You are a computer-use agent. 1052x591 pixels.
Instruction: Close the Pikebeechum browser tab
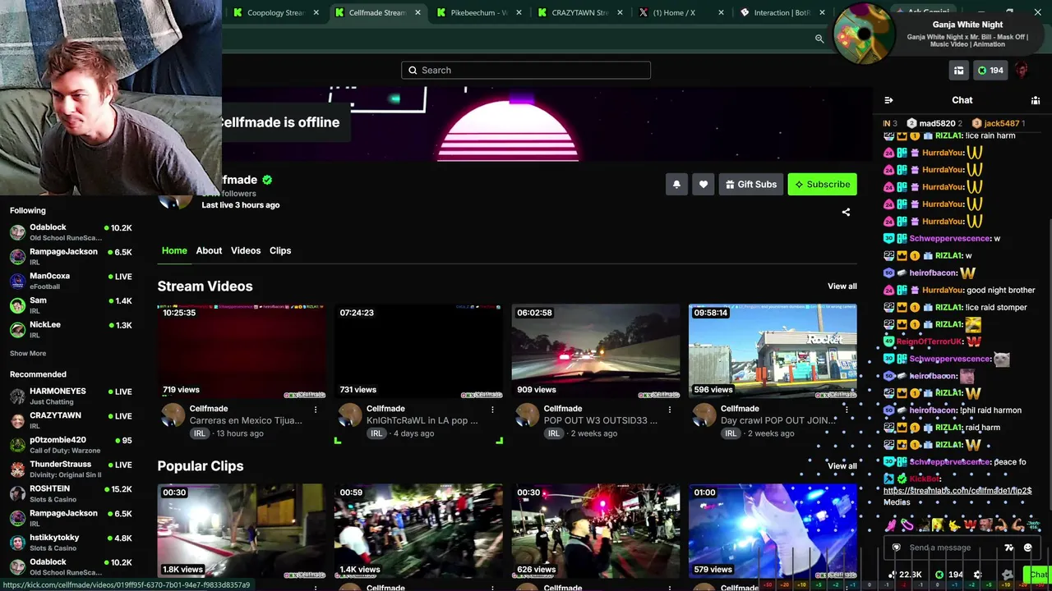pos(519,13)
